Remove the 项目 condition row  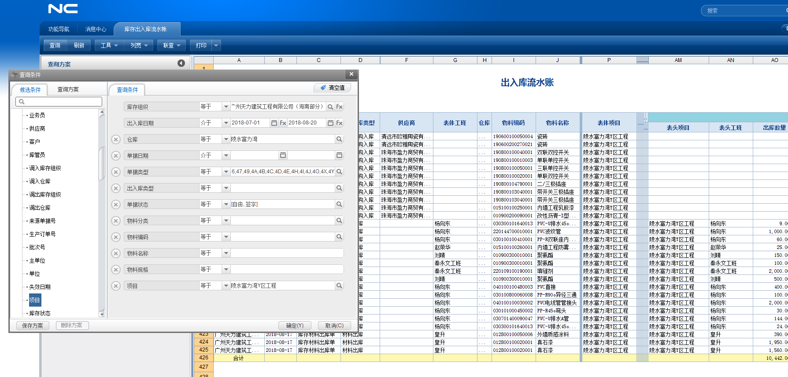(x=116, y=286)
